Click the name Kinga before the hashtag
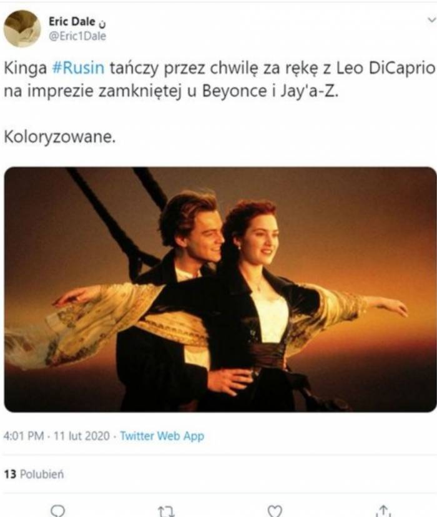This screenshot has width=437, height=517. coord(26,69)
